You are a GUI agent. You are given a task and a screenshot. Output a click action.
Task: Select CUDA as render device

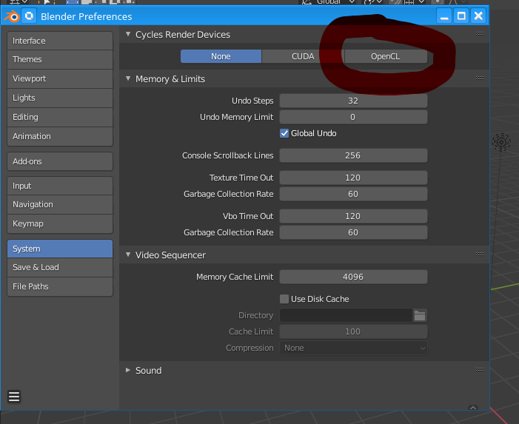(303, 56)
